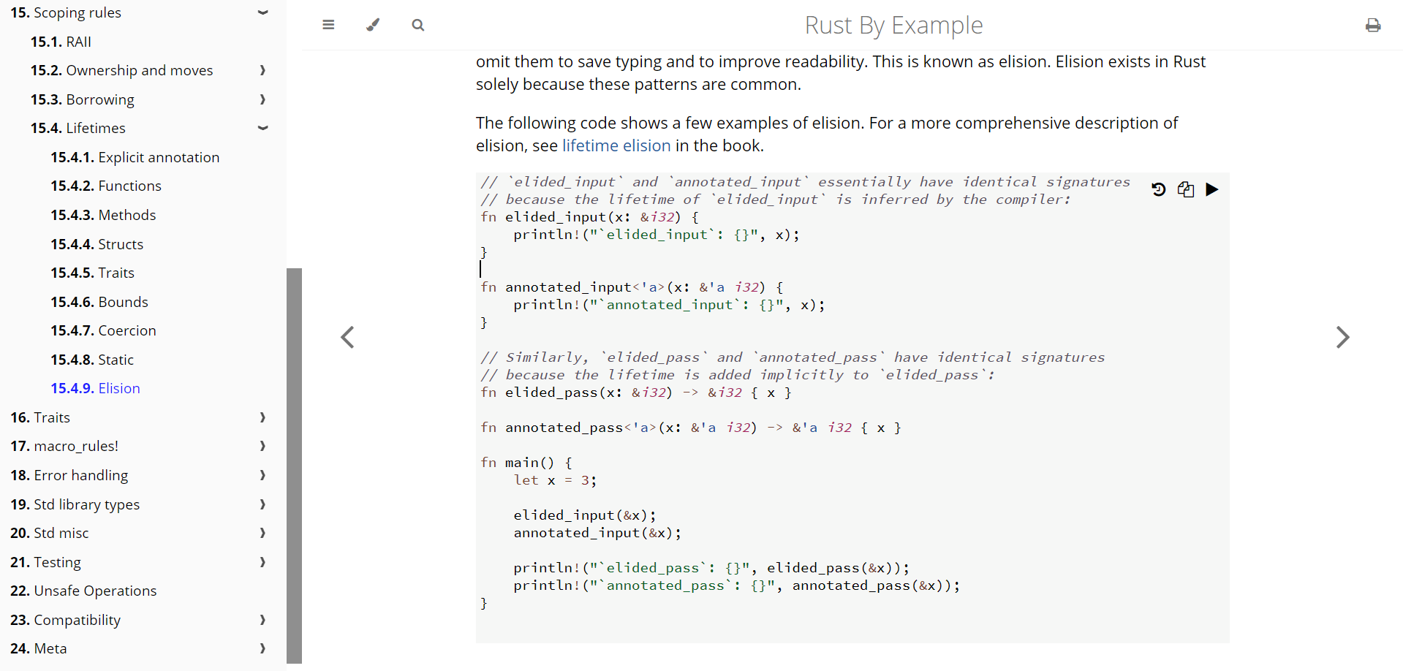Open the search magnifier icon

coord(417,25)
